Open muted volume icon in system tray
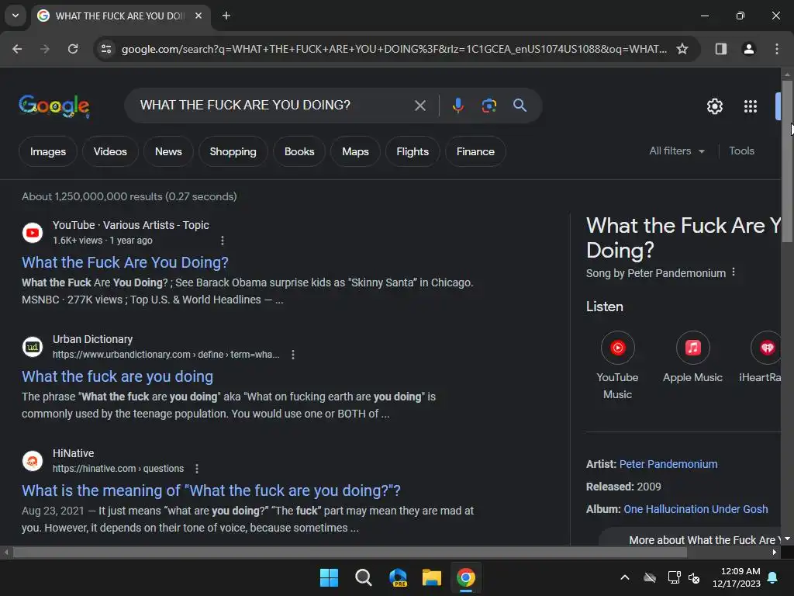This screenshot has width=794, height=596. click(694, 577)
